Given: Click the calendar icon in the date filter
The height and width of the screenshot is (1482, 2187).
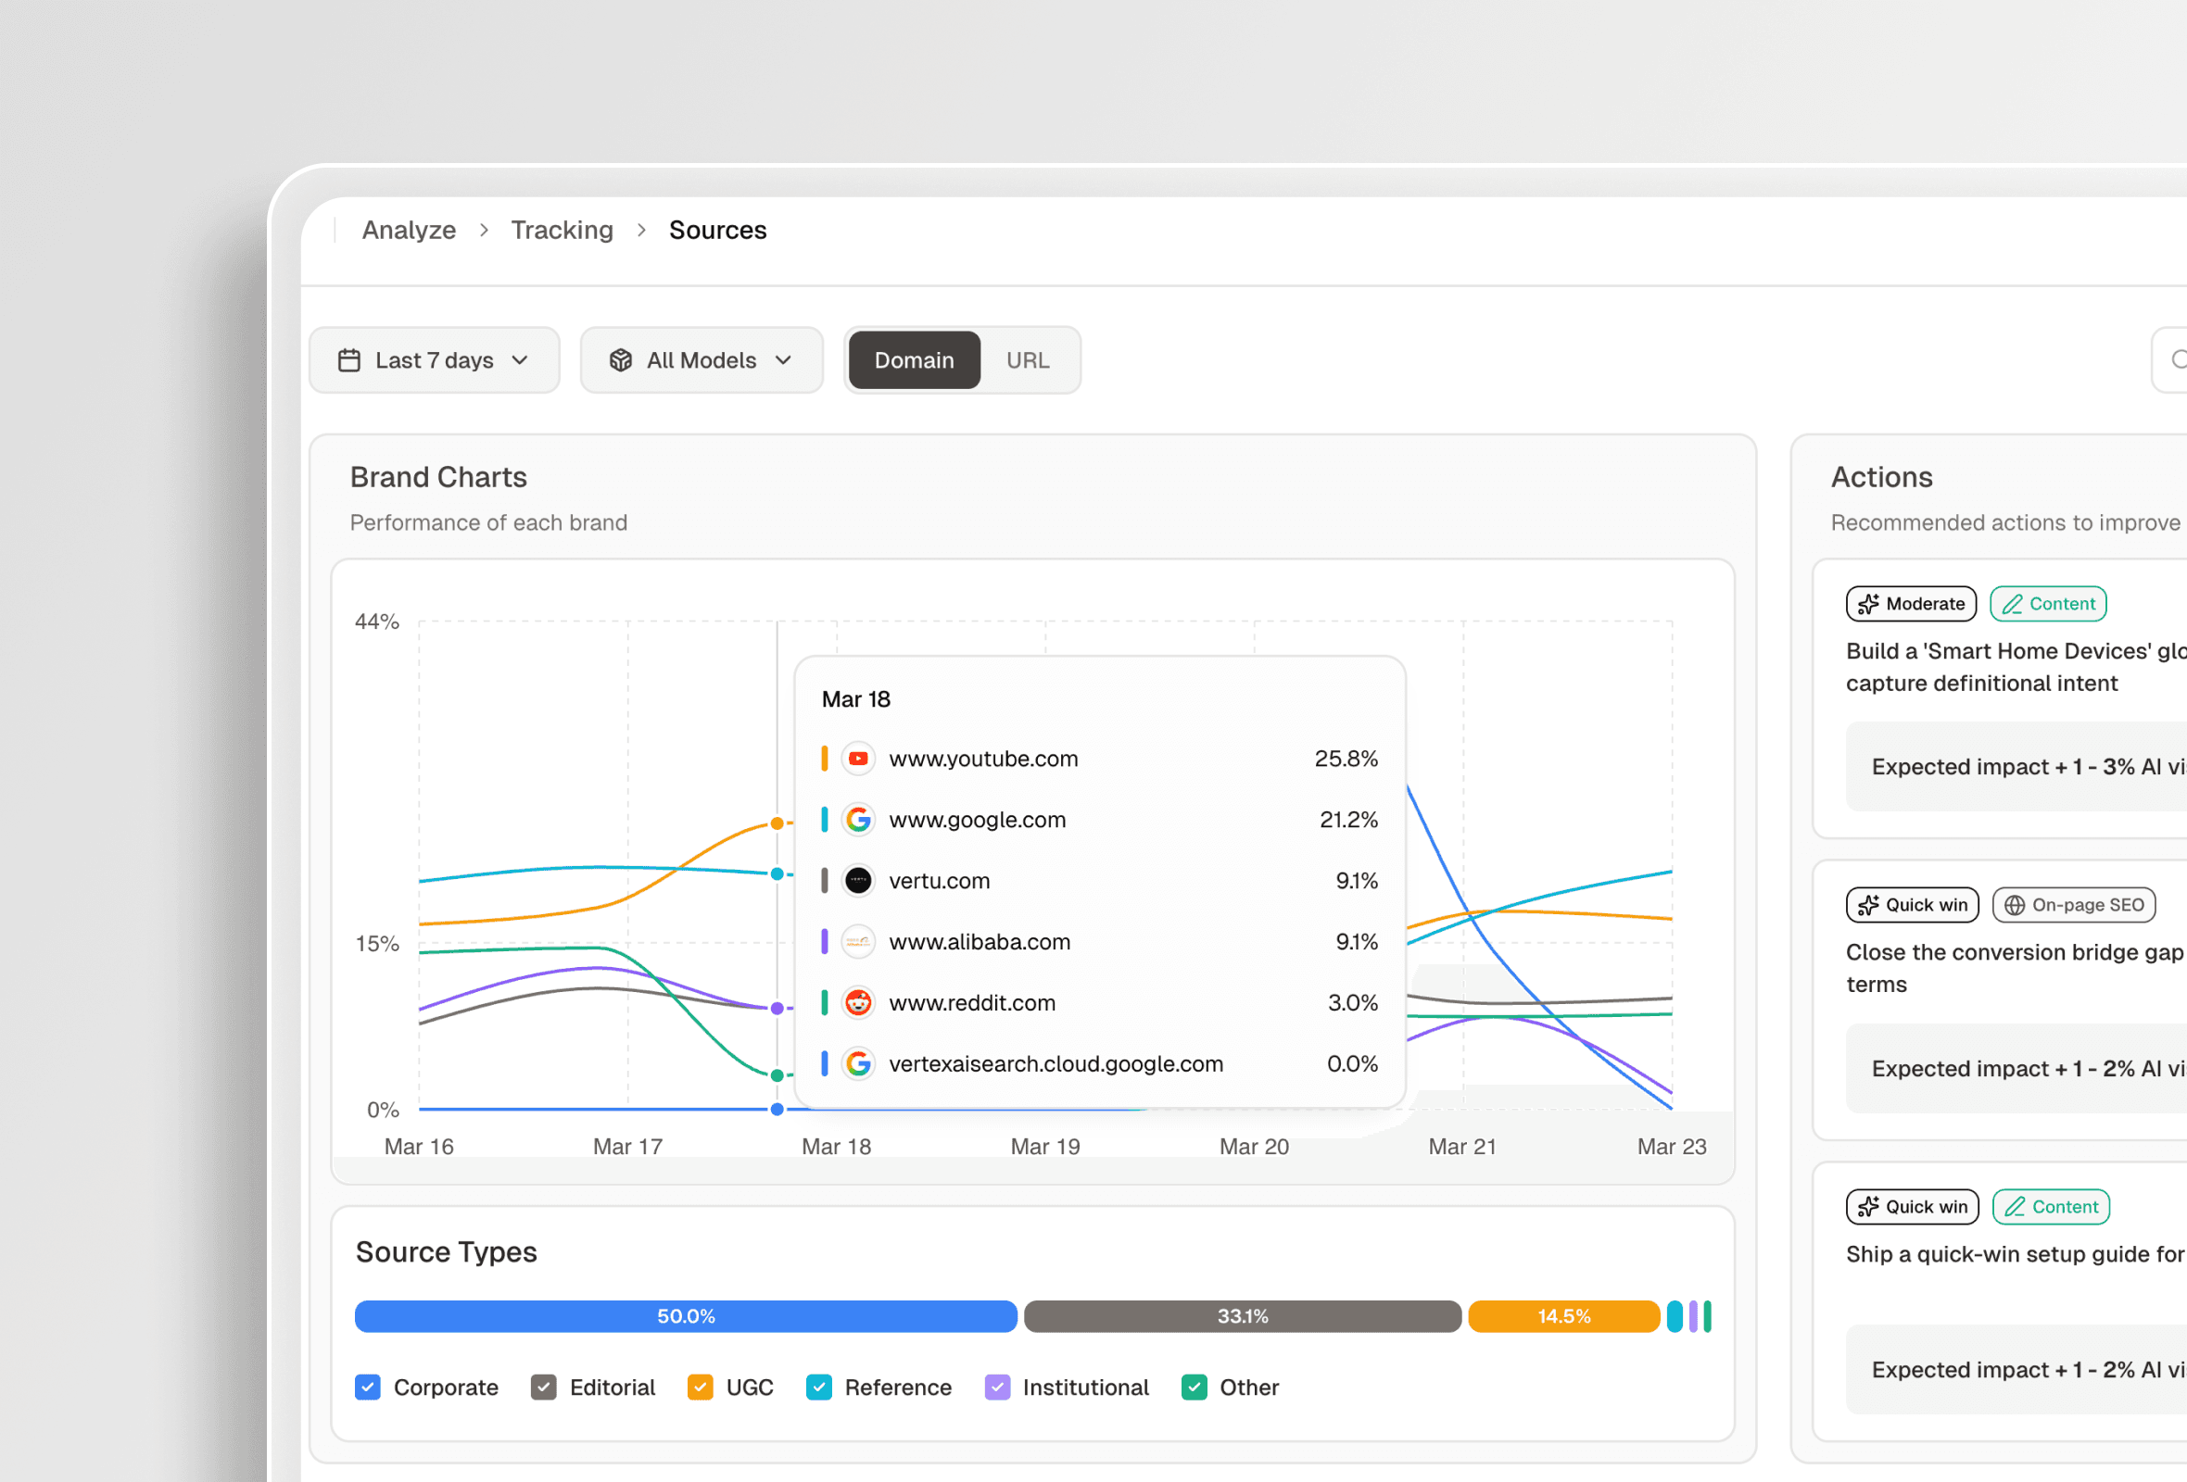Looking at the screenshot, I should click(x=349, y=360).
